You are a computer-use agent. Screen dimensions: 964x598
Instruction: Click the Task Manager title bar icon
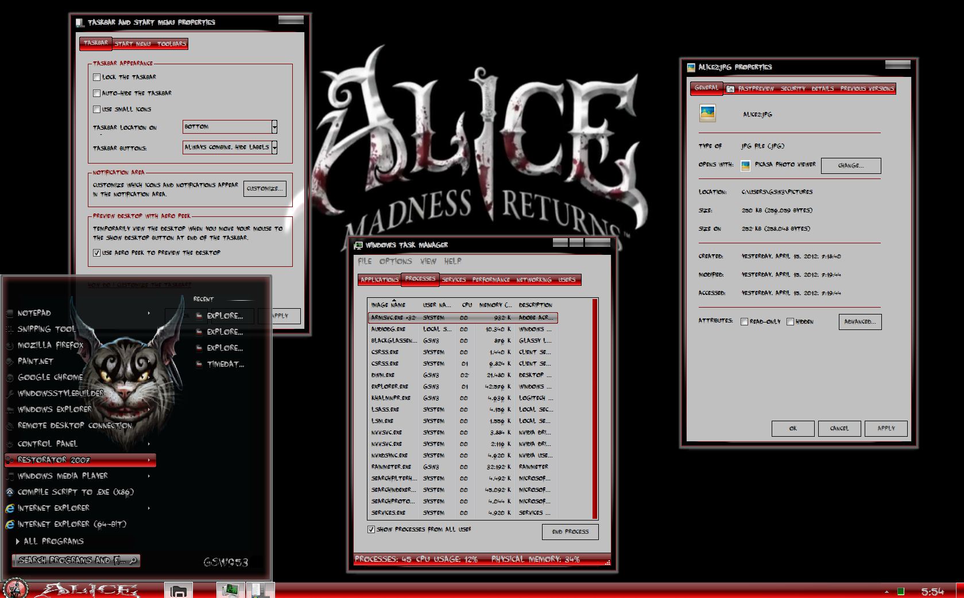358,245
